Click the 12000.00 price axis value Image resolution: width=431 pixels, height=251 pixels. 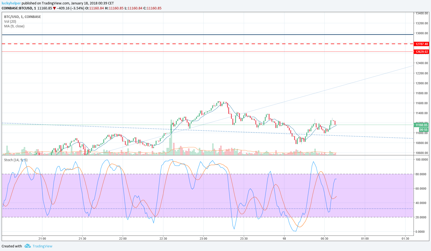point(422,83)
